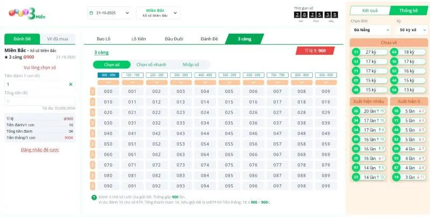Switch to the Vé đã mua tab
Screen dimensions: 430x217
click(58, 39)
